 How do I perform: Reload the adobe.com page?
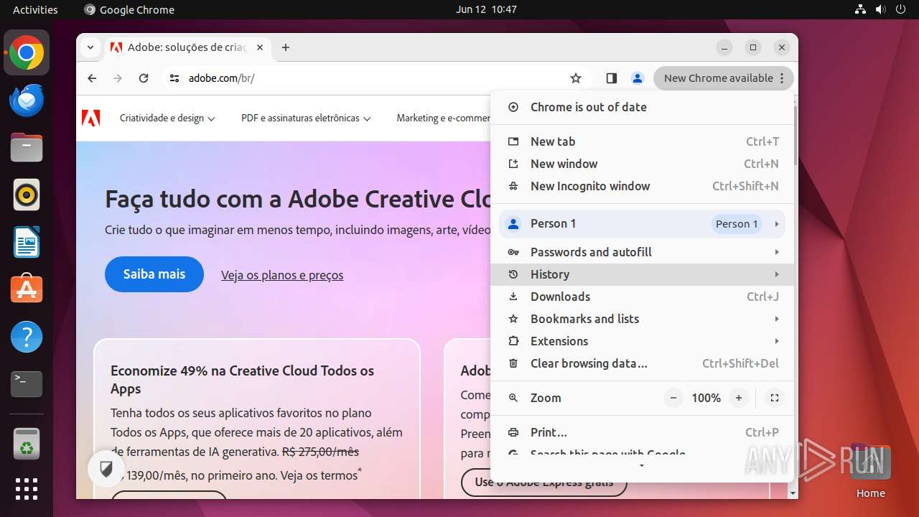144,78
